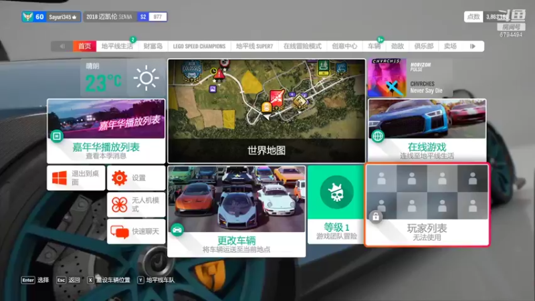Click the Esc 返回 key hint
The height and width of the screenshot is (301, 535).
pos(68,280)
